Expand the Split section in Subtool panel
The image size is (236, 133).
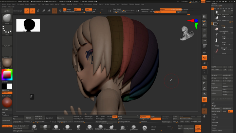(x=213, y=103)
